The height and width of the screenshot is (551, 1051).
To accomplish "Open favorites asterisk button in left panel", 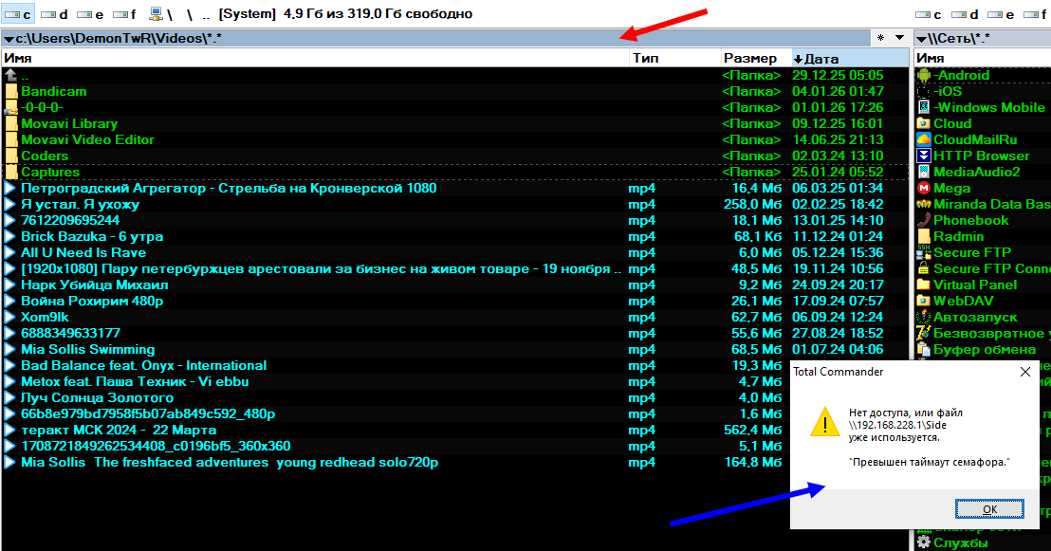I will pos(881,38).
